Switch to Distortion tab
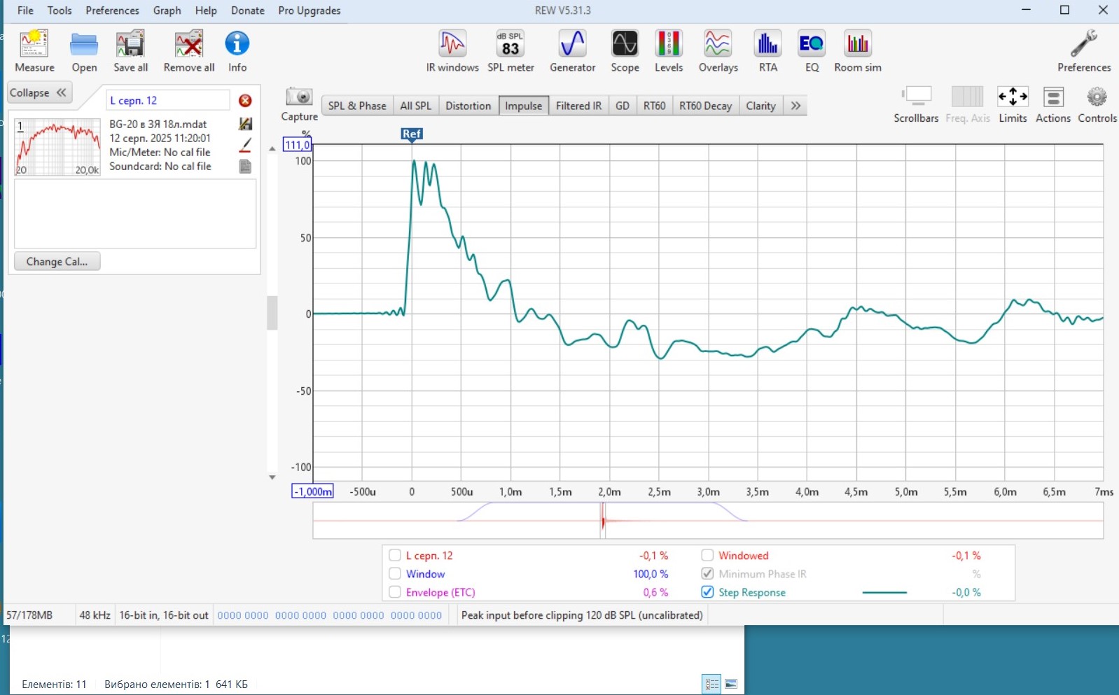Viewport: 1119px width, 695px height. coord(468,106)
